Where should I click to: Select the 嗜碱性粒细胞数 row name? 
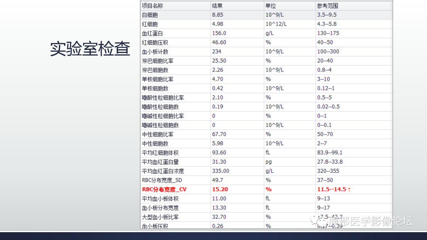pyautogui.click(x=161, y=125)
